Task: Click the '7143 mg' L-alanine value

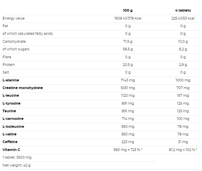Action: point(128,80)
